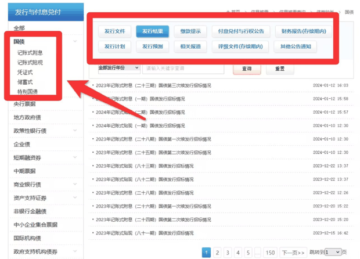Open the 全部发行年份 year dropdown

(x=119, y=68)
